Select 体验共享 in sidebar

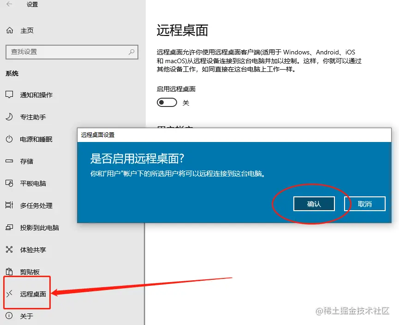point(33,250)
